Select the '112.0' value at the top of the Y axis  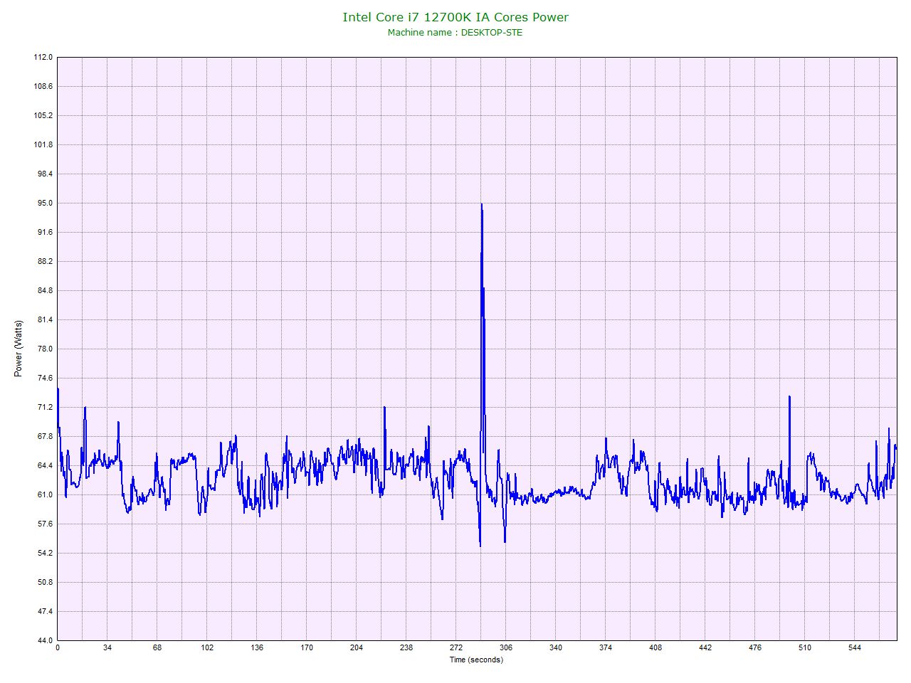click(x=44, y=57)
